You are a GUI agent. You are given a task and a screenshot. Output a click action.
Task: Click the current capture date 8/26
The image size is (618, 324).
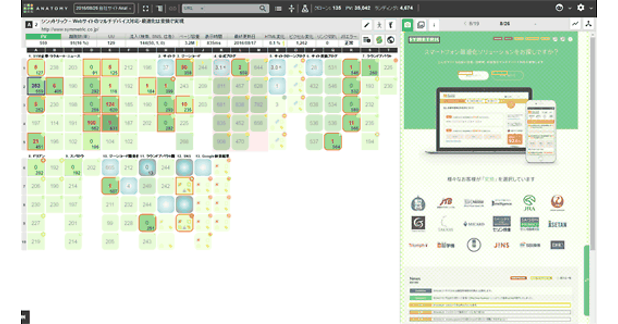[504, 24]
